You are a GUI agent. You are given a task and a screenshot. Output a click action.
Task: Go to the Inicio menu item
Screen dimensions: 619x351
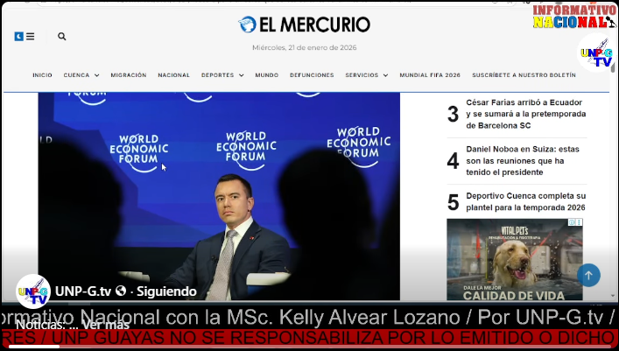(x=42, y=75)
